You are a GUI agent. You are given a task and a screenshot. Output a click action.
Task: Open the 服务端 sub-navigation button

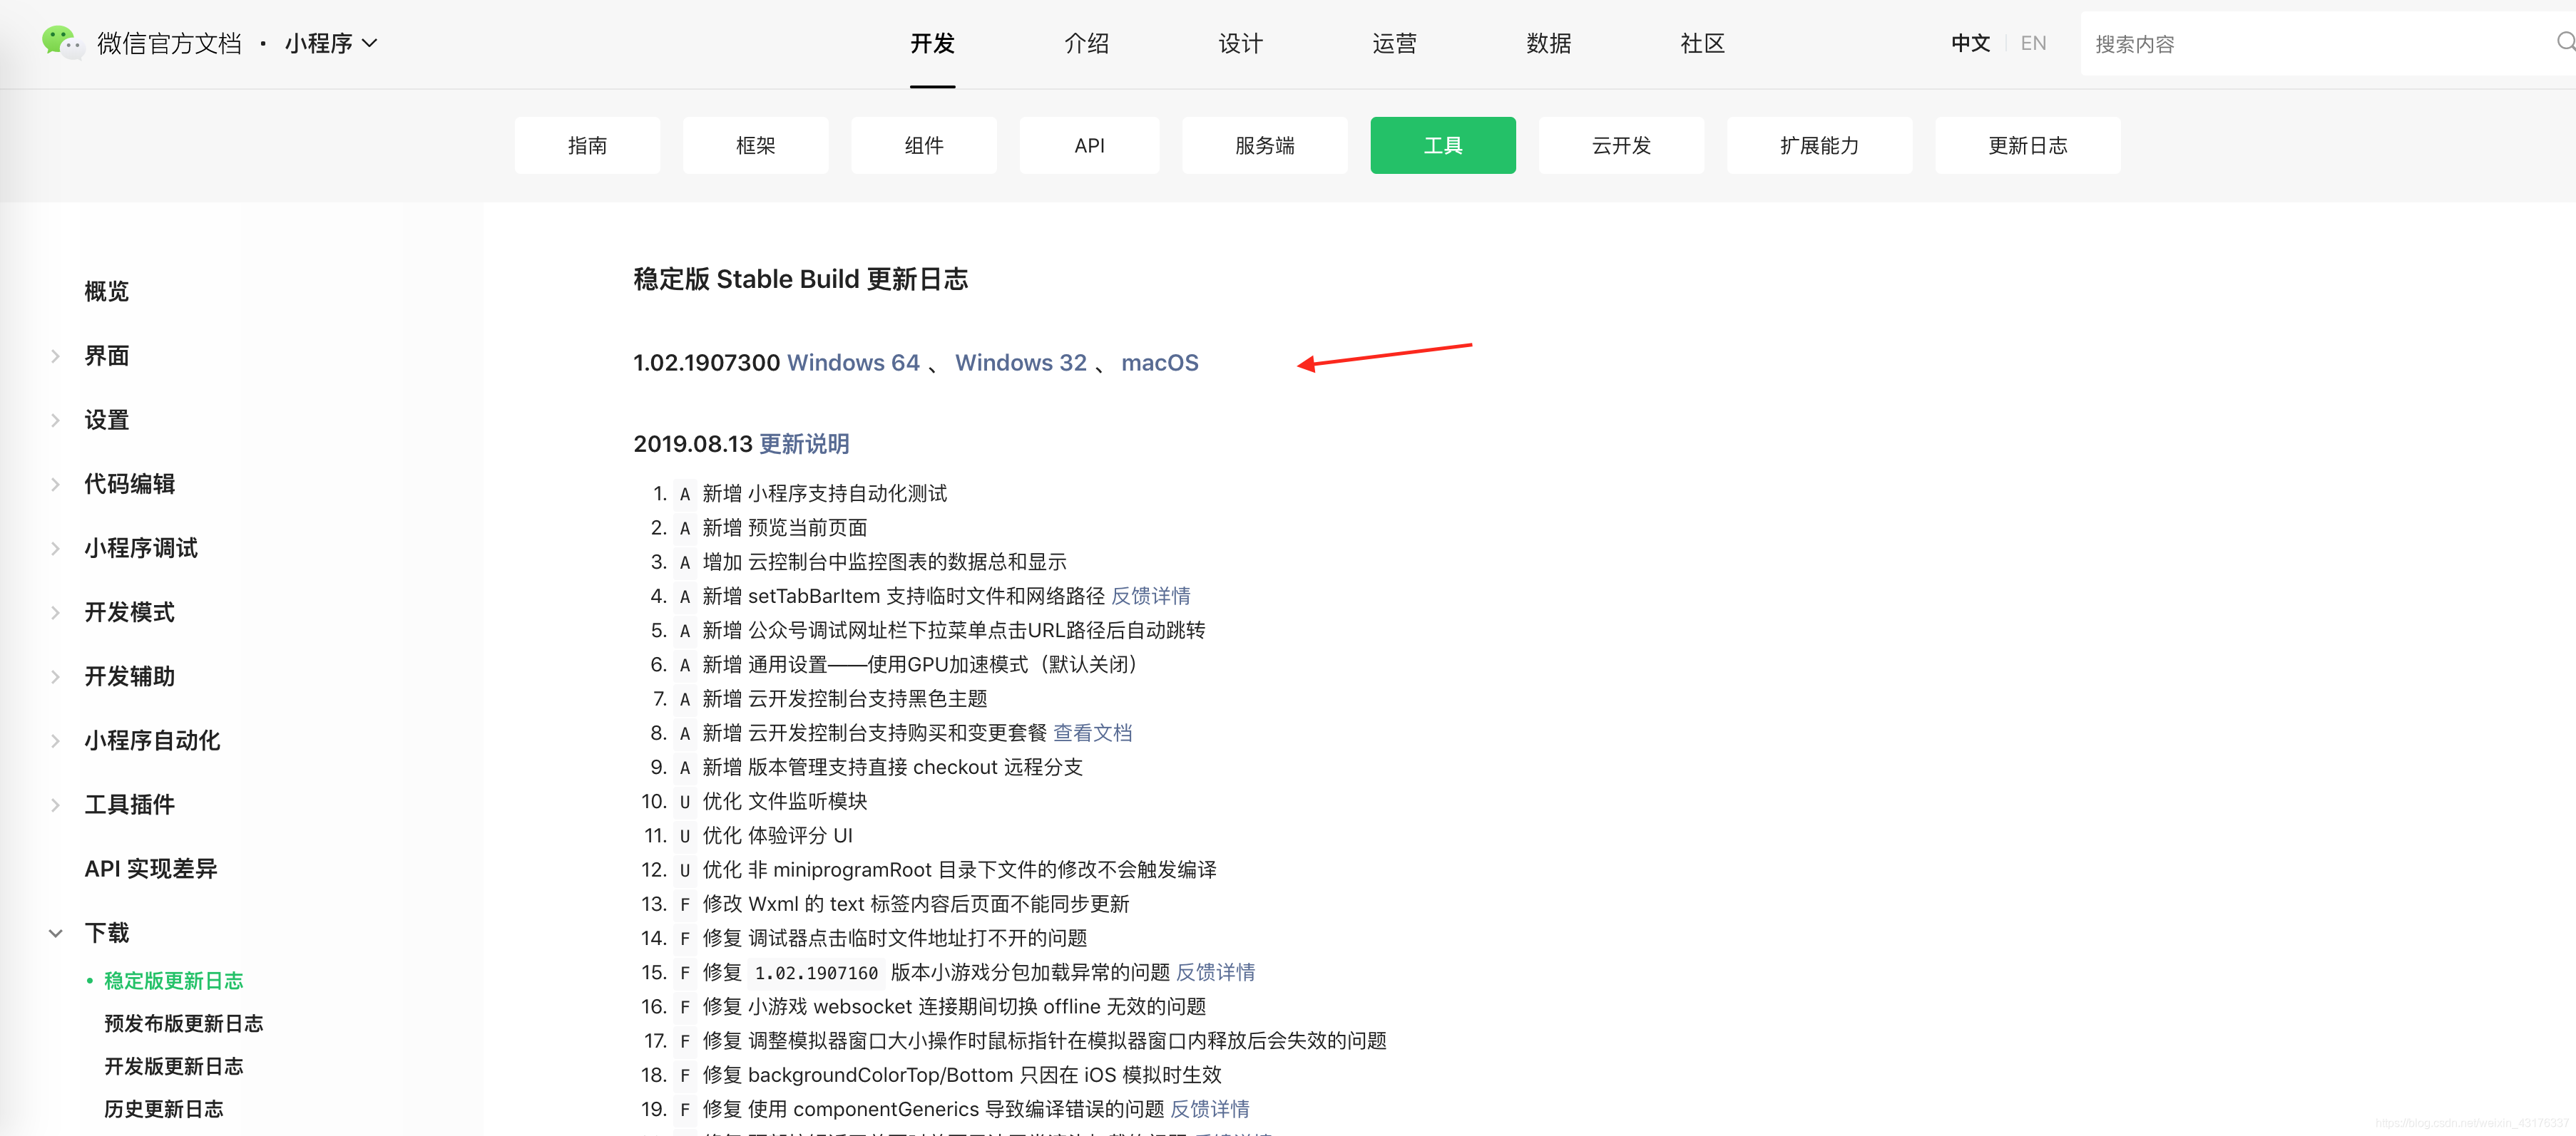point(1264,145)
